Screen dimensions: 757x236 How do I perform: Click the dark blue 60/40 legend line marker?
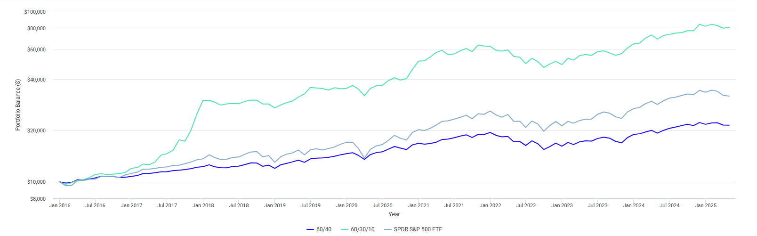pos(310,229)
